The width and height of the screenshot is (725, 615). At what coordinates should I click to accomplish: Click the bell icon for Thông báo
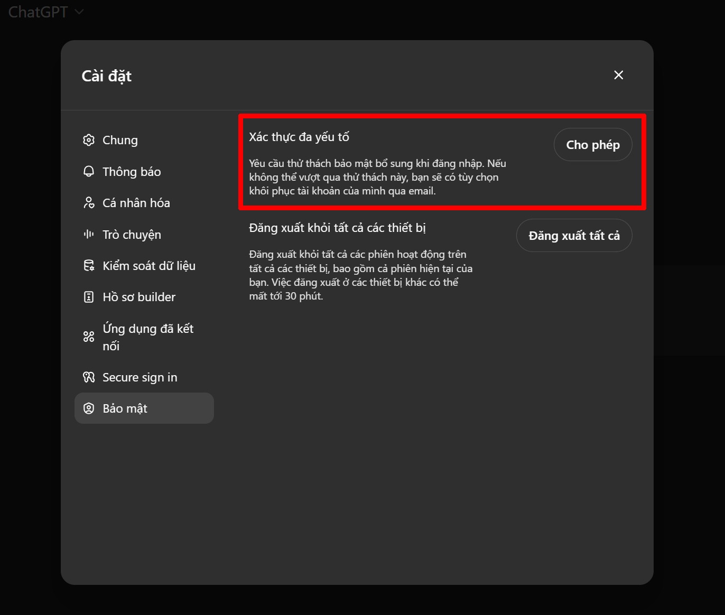pos(89,171)
